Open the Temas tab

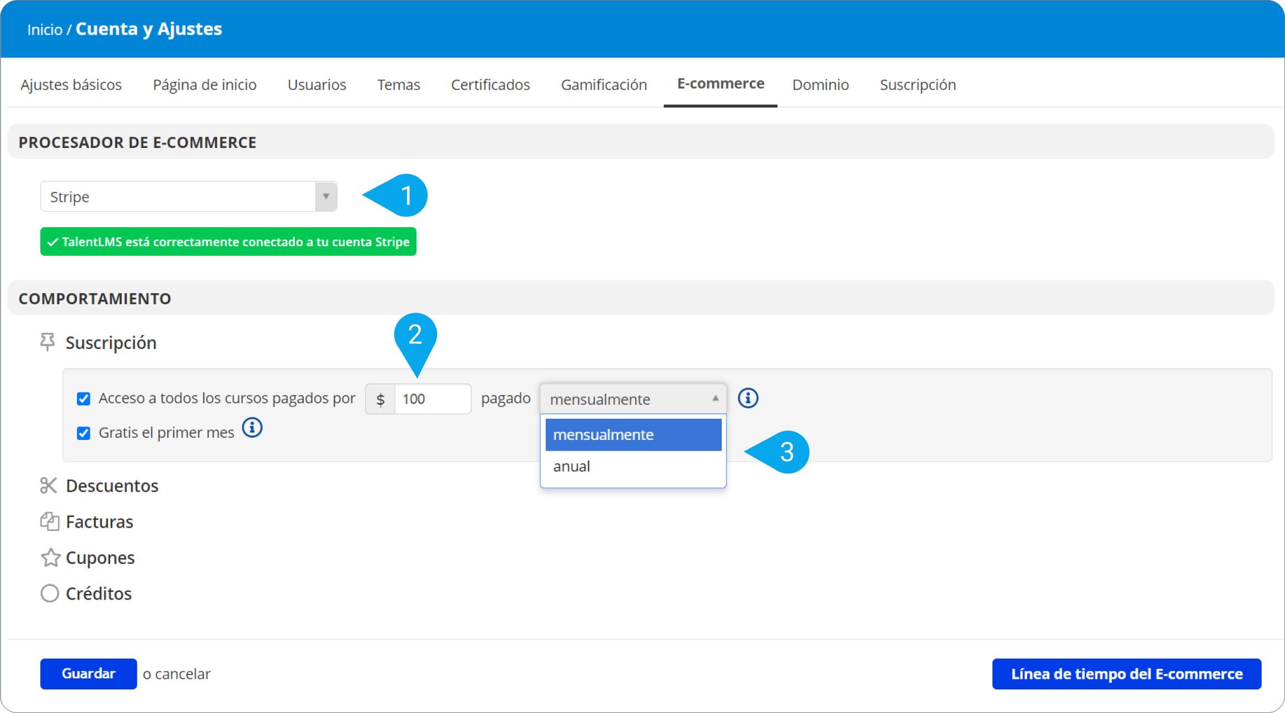point(399,84)
